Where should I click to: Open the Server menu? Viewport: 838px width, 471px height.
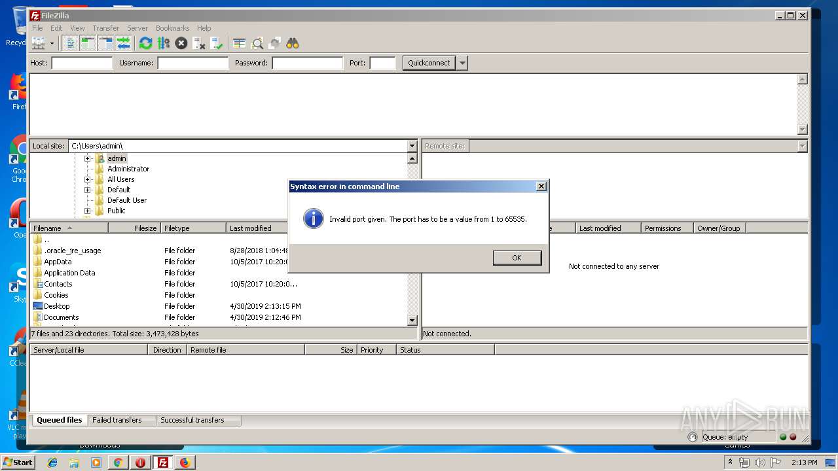[137, 28]
